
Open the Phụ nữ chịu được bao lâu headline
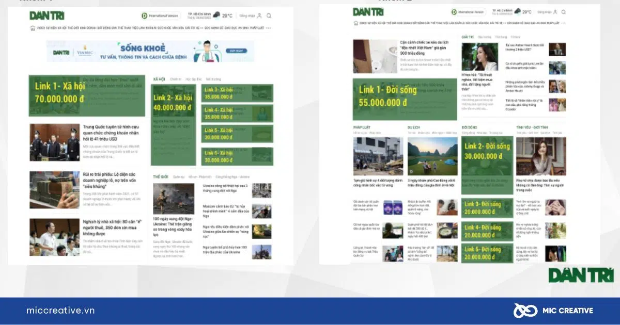(540, 185)
